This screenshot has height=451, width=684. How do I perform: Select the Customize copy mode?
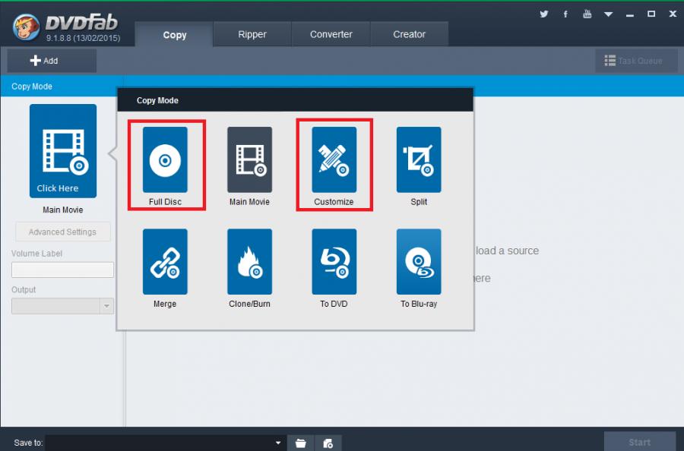334,160
